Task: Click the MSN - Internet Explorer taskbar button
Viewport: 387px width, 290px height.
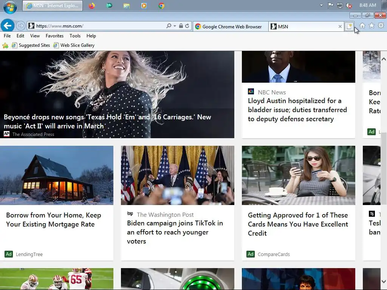Action: click(53, 5)
